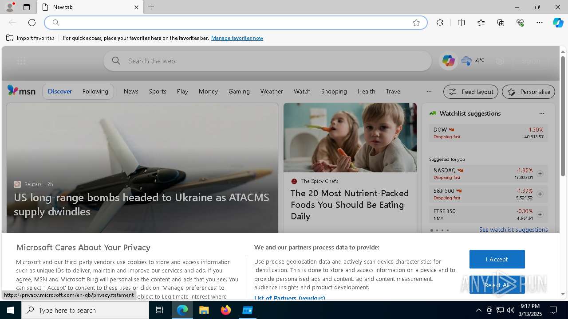Add FTSE 350 to watchlist
568x319 pixels.
(x=540, y=214)
